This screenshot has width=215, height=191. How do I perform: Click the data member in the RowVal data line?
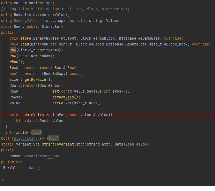pyautogui.click(x=33, y=168)
